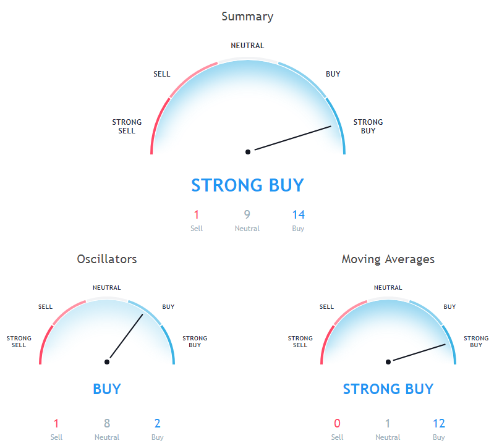Click the Moving Averages Buy count of 12
Viewport: 494px width, 446px height.
[439, 424]
